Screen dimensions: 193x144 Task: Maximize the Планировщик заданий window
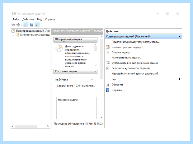pyautogui.click(x=167, y=13)
